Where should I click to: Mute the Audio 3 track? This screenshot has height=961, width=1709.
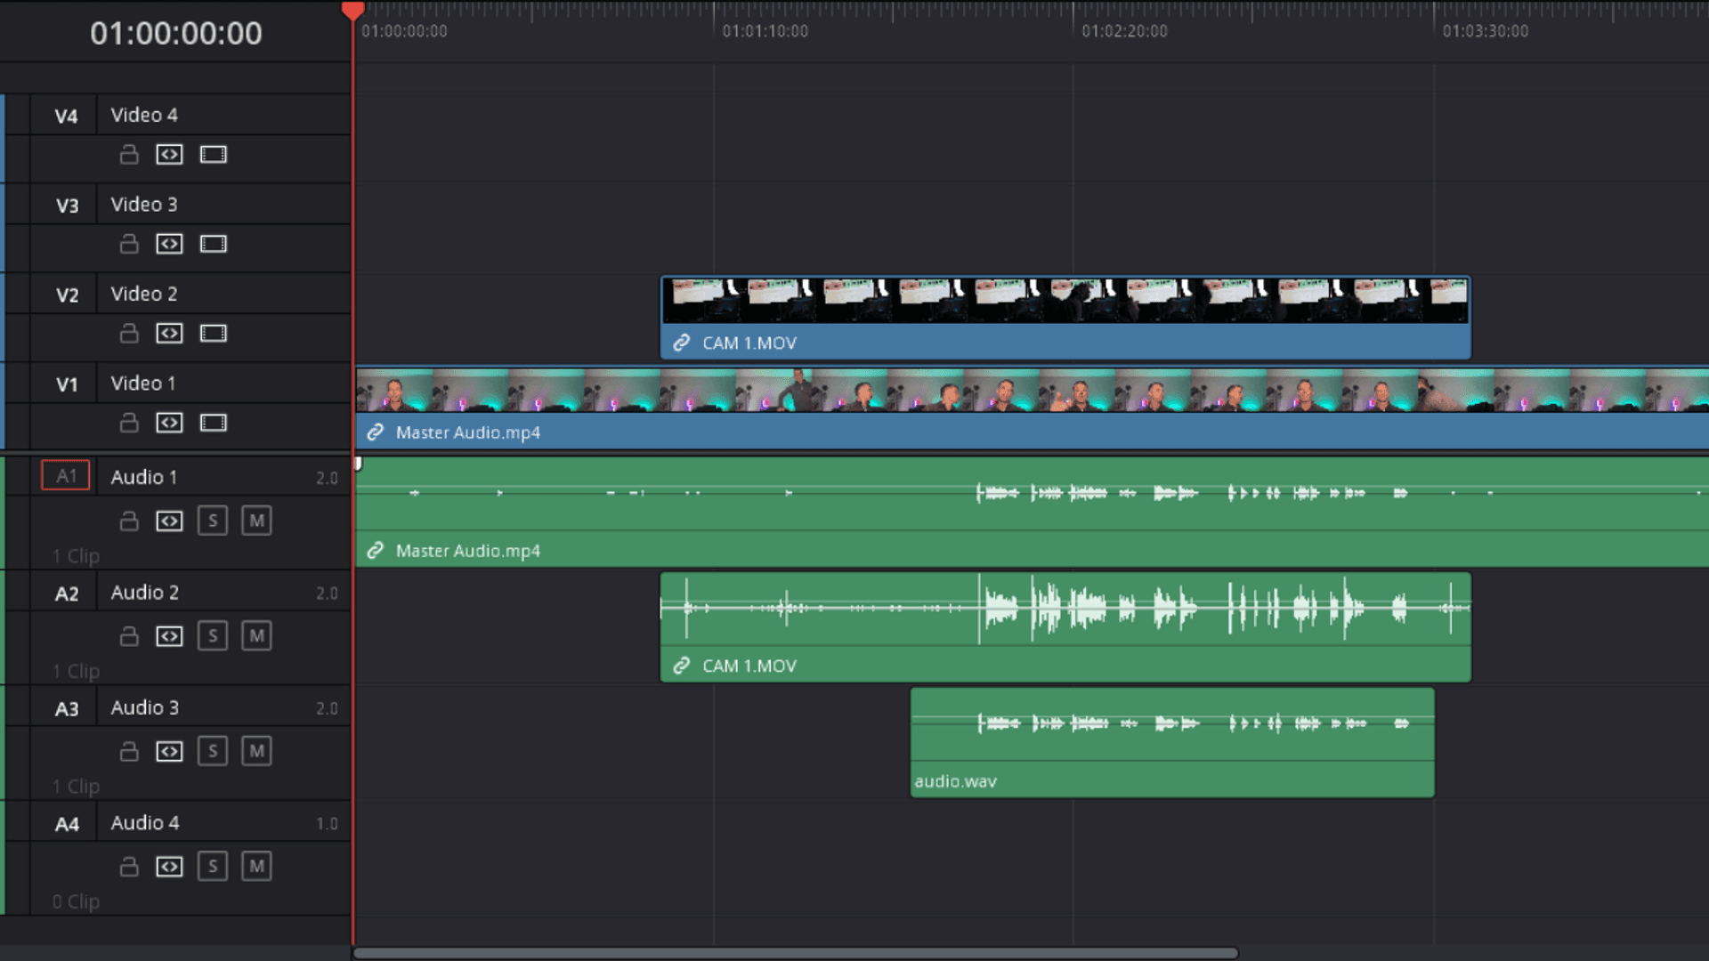pyautogui.click(x=256, y=752)
